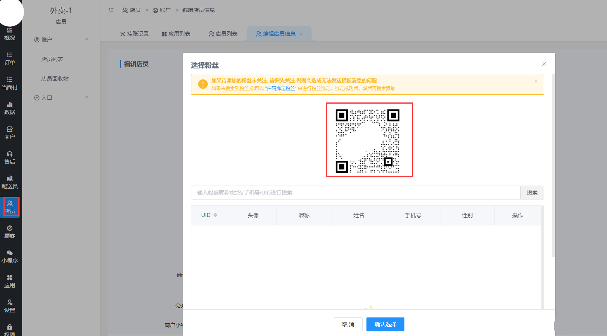607x336 pixels.
Task: Click the 店员 breadcrumb
Action: tap(131, 10)
